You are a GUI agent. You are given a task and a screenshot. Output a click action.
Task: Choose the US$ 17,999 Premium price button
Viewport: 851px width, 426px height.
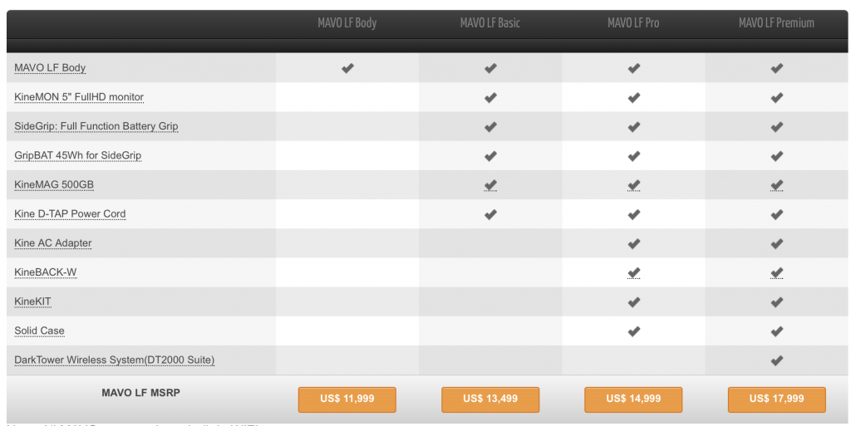(776, 399)
